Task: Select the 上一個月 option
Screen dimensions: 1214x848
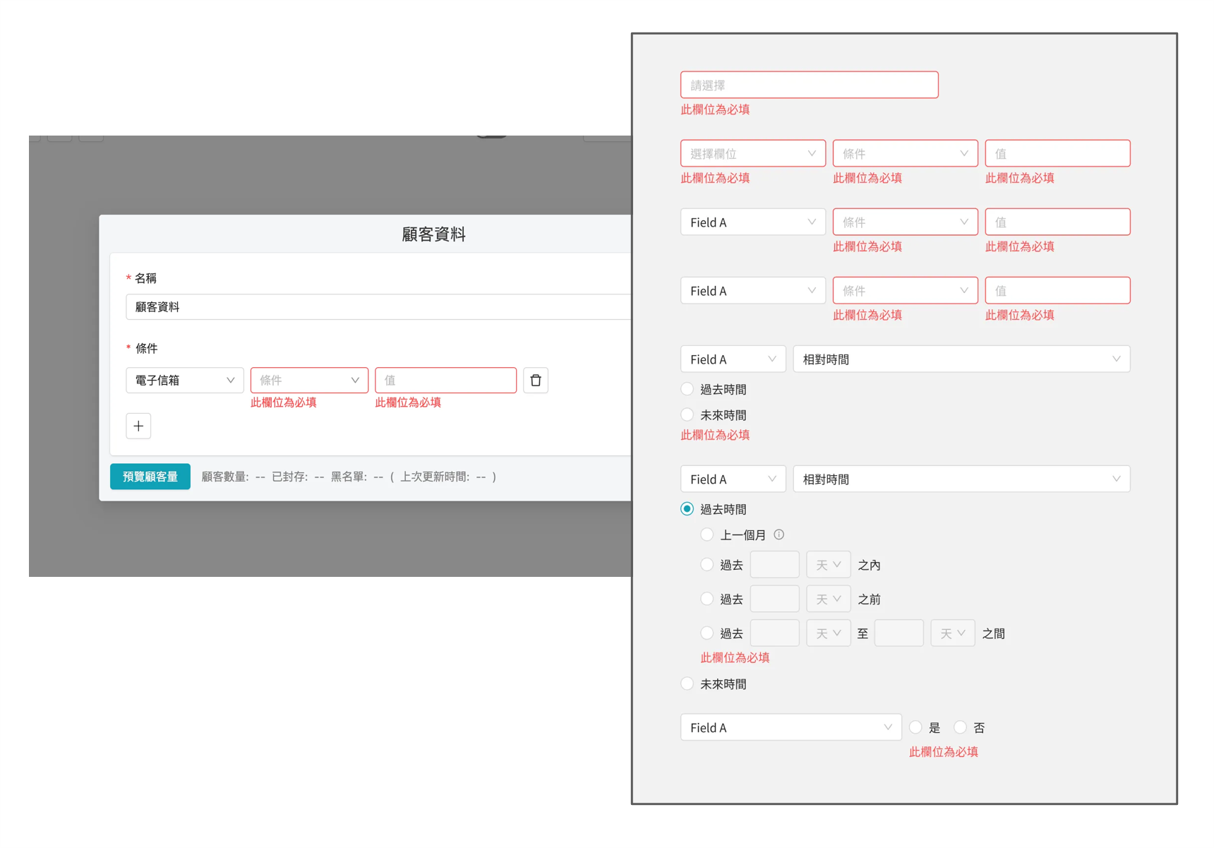Action: [x=707, y=535]
